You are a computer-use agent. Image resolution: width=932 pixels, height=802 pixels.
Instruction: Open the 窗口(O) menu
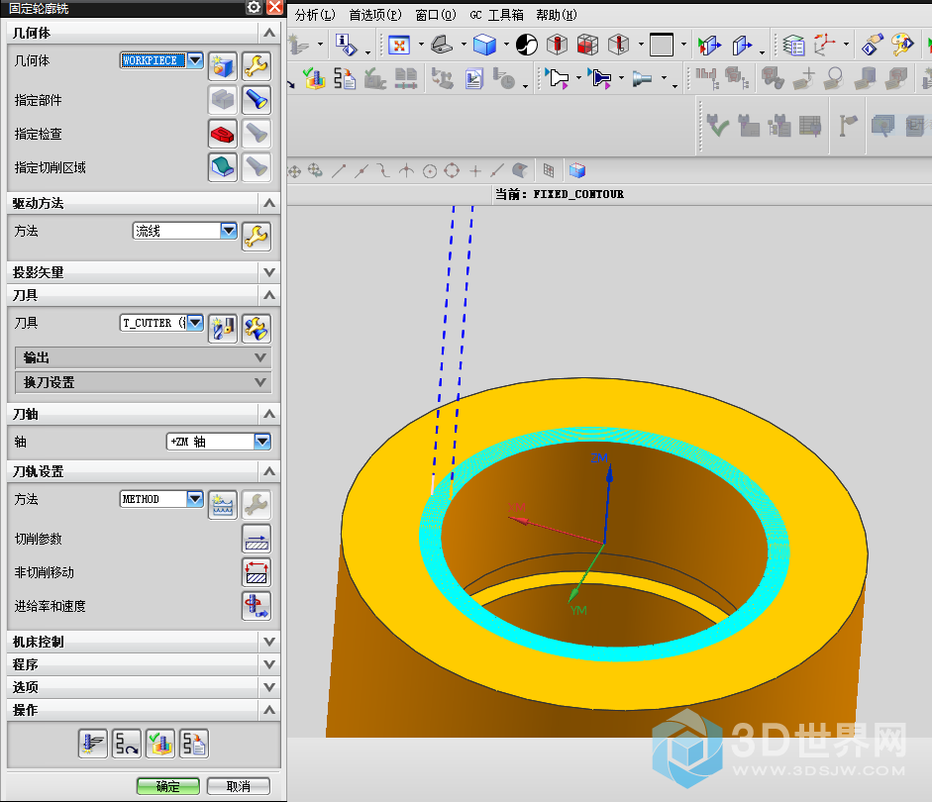(436, 15)
